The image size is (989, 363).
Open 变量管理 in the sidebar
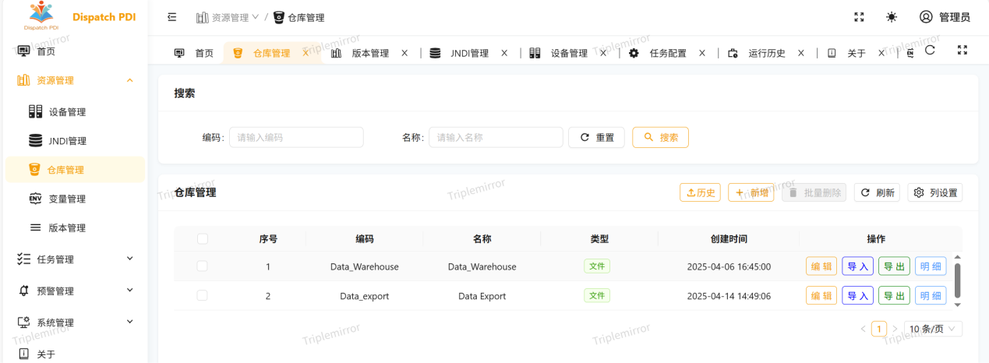(67, 199)
